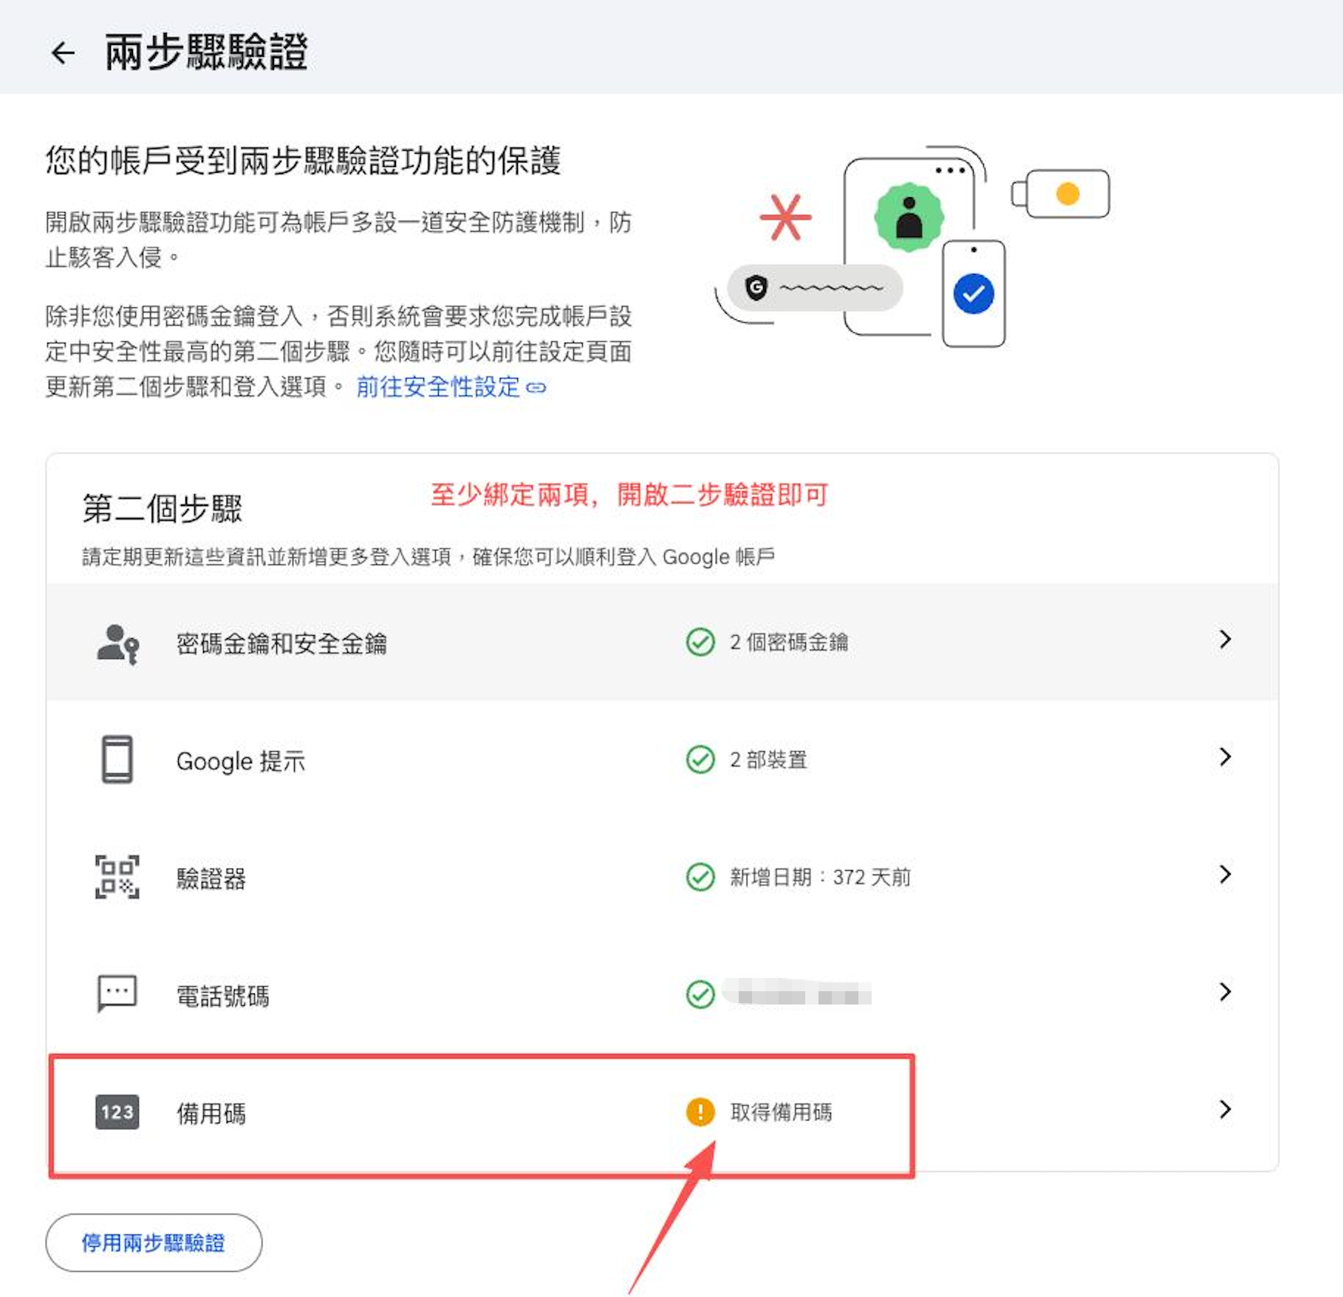This screenshot has width=1343, height=1297.
Task: Expand the Google 提示 row chevron
Action: (1226, 757)
